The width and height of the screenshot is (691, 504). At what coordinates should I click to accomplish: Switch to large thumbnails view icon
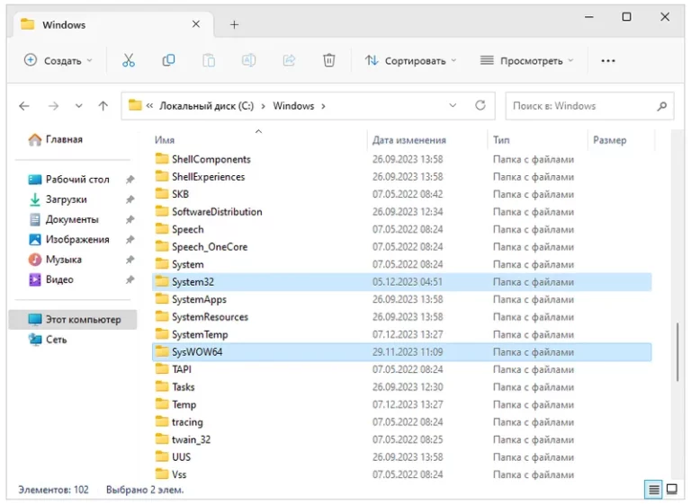tap(671, 490)
